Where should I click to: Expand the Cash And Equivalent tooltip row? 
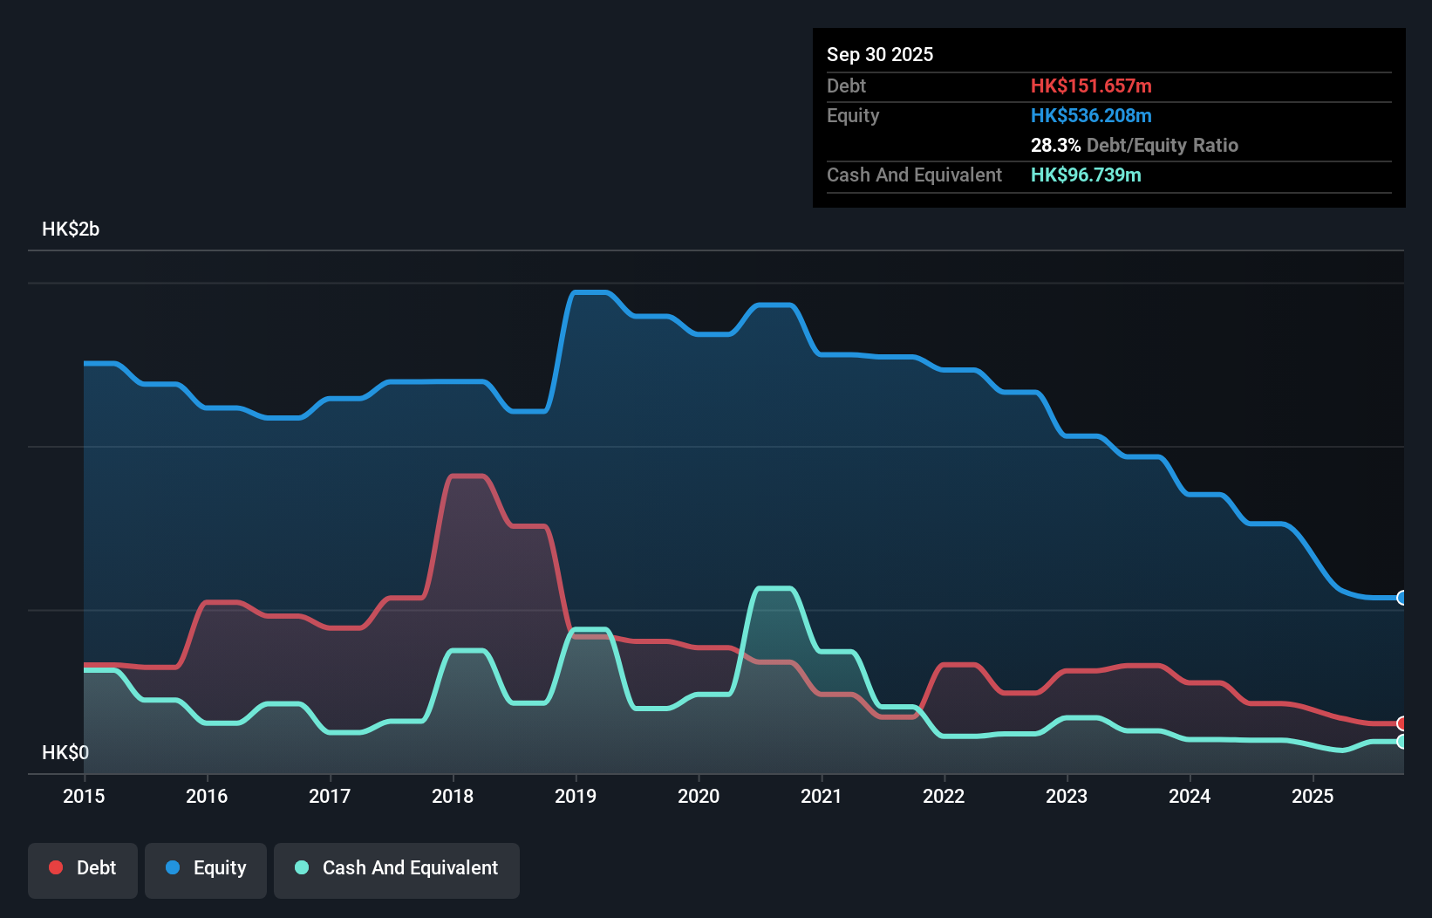click(x=913, y=175)
